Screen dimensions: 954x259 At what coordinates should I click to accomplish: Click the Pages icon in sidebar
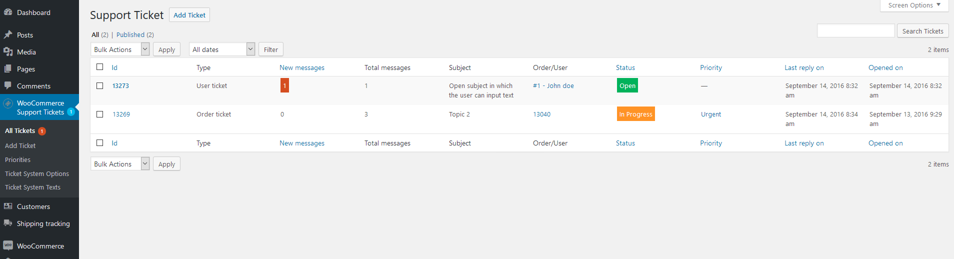pos(8,68)
